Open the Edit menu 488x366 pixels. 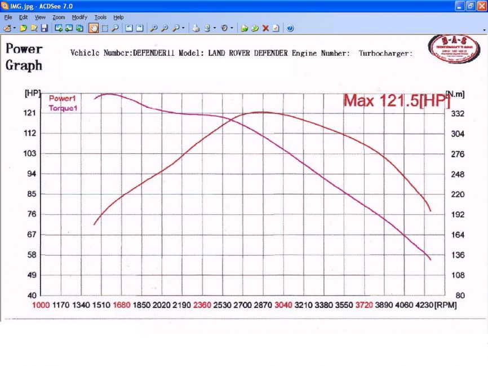(23, 17)
